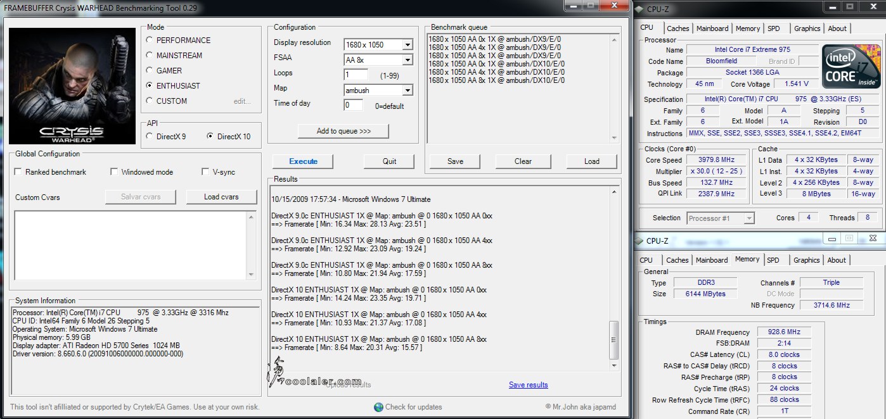Select queue entry AA 8x ambush/DX10/E/0

tap(497, 80)
